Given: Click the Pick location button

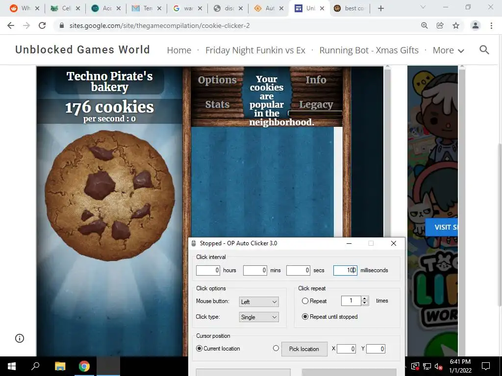Looking at the screenshot, I should point(304,349).
